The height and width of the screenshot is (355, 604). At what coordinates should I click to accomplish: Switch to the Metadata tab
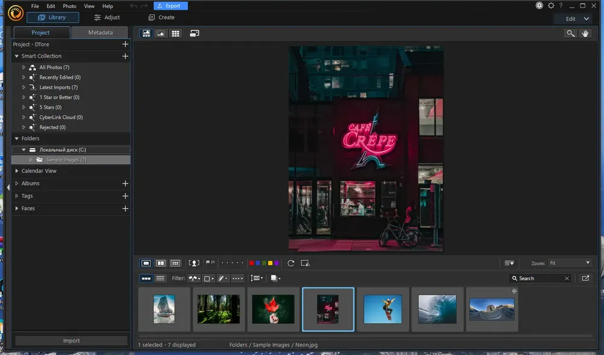click(100, 33)
